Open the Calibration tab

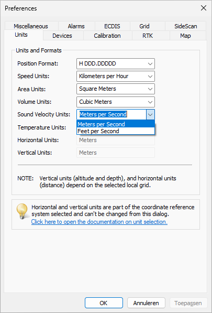[x=107, y=36]
